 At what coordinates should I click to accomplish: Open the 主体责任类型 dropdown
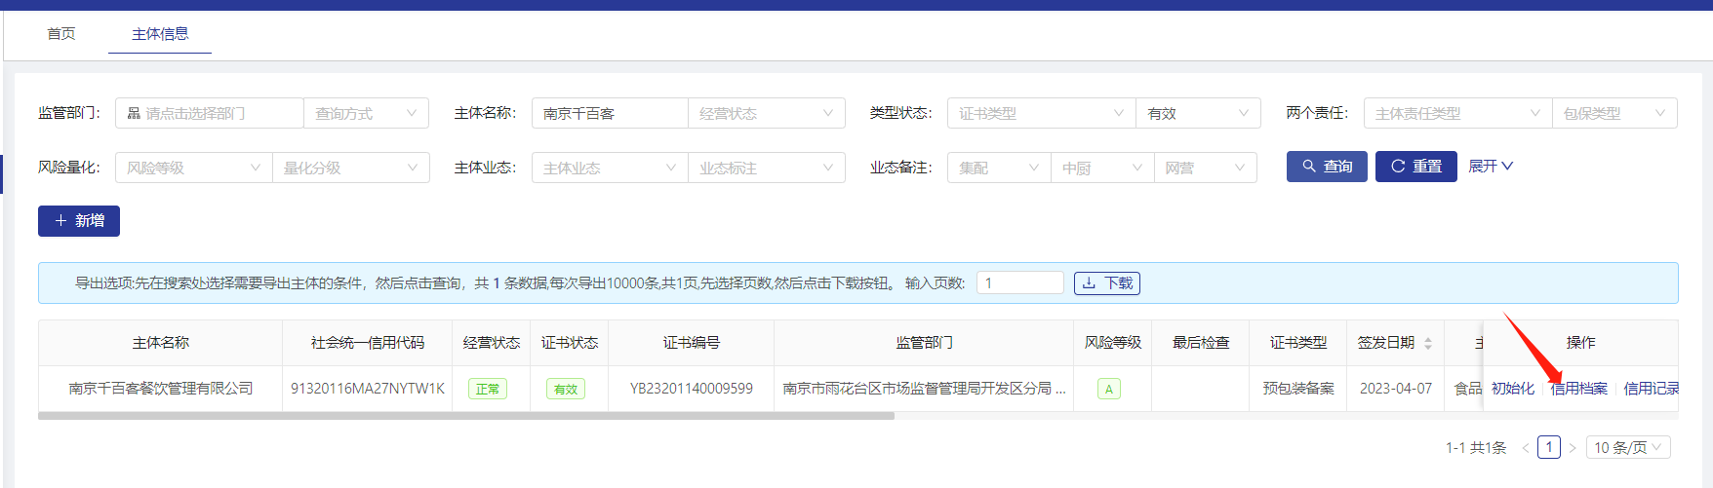(1456, 113)
